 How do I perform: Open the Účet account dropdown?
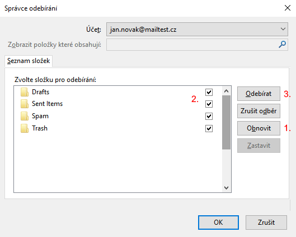tap(197, 29)
